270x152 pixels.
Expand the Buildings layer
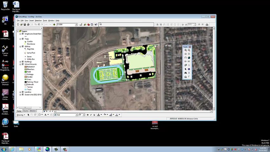point(20,62)
